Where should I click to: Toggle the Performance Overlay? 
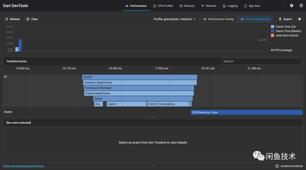click(x=218, y=19)
